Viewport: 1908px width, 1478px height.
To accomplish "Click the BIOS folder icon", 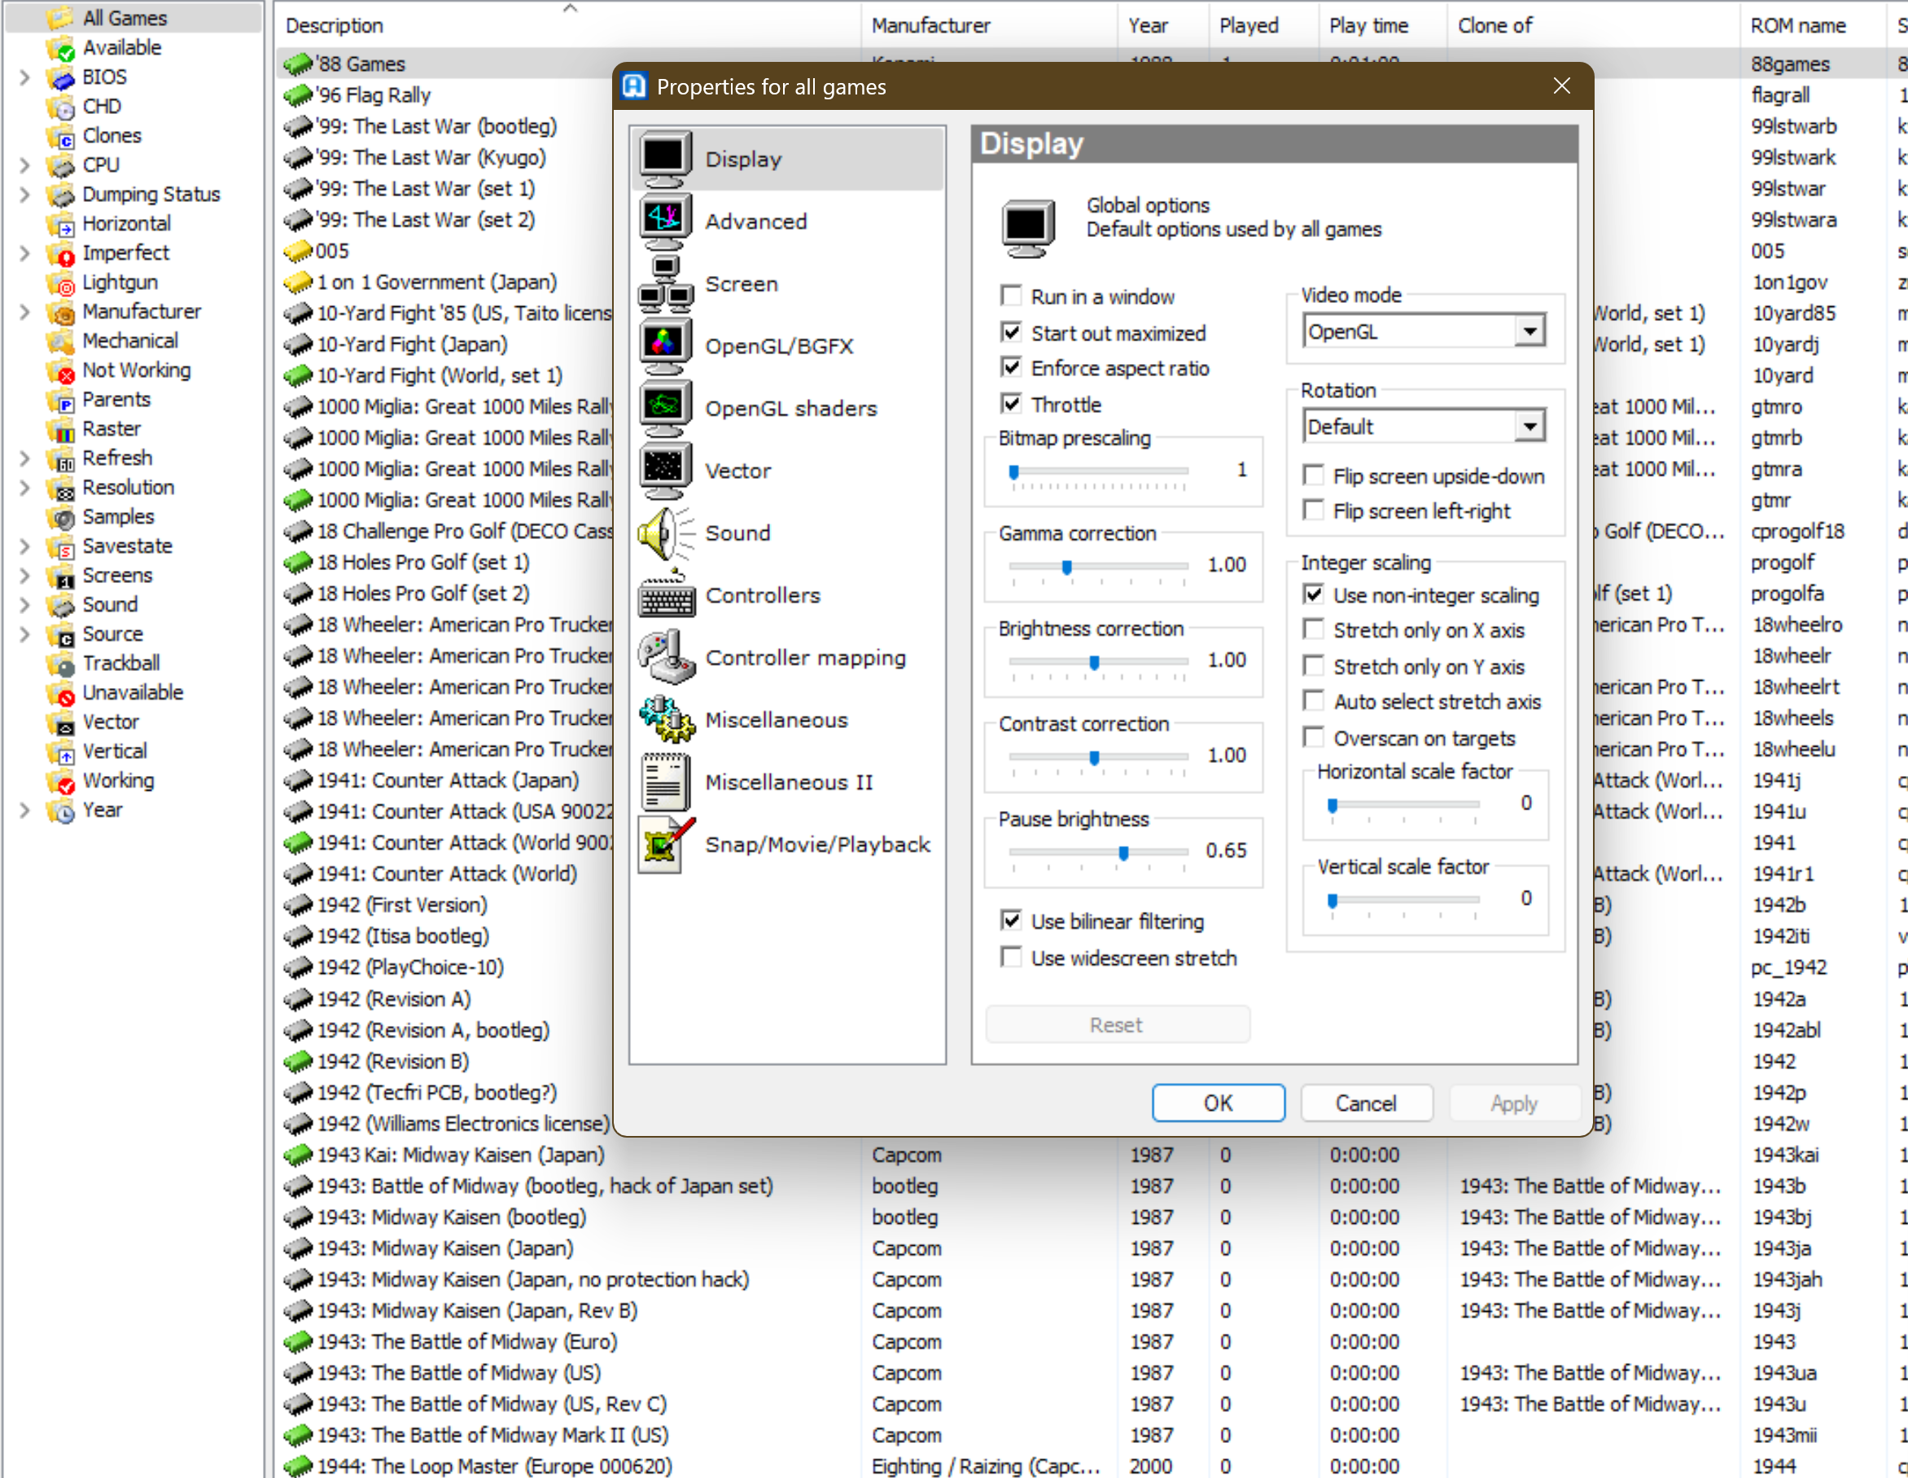I will coord(60,78).
